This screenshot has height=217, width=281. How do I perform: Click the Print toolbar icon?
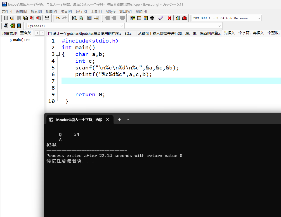pyautogui.click(x=47, y=18)
